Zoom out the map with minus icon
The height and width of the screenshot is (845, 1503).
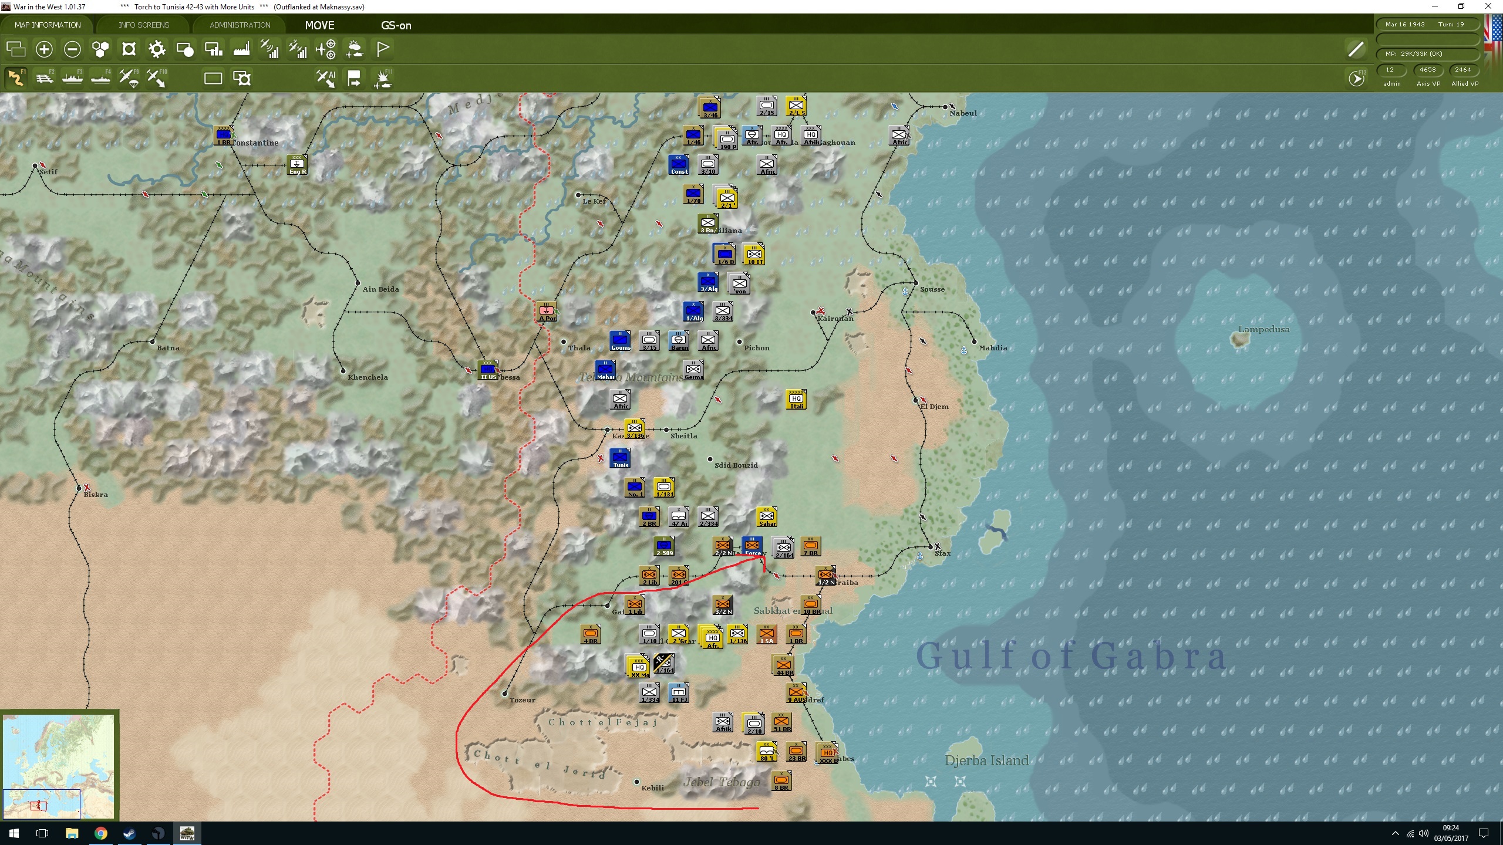point(72,49)
